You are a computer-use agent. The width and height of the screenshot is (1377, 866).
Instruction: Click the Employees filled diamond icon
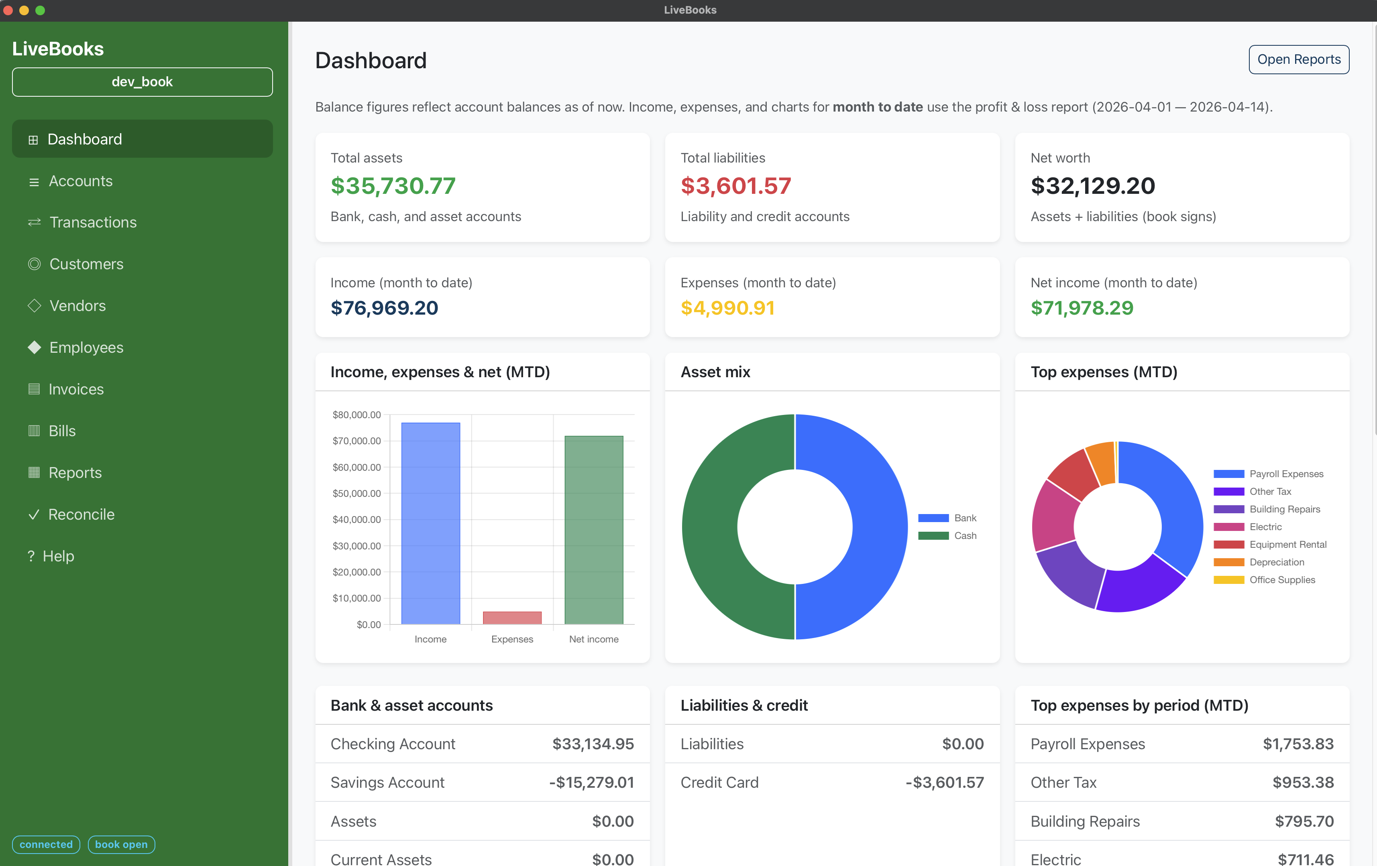coord(34,348)
